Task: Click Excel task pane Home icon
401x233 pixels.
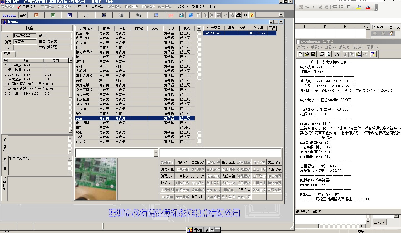Action: (391, 33)
